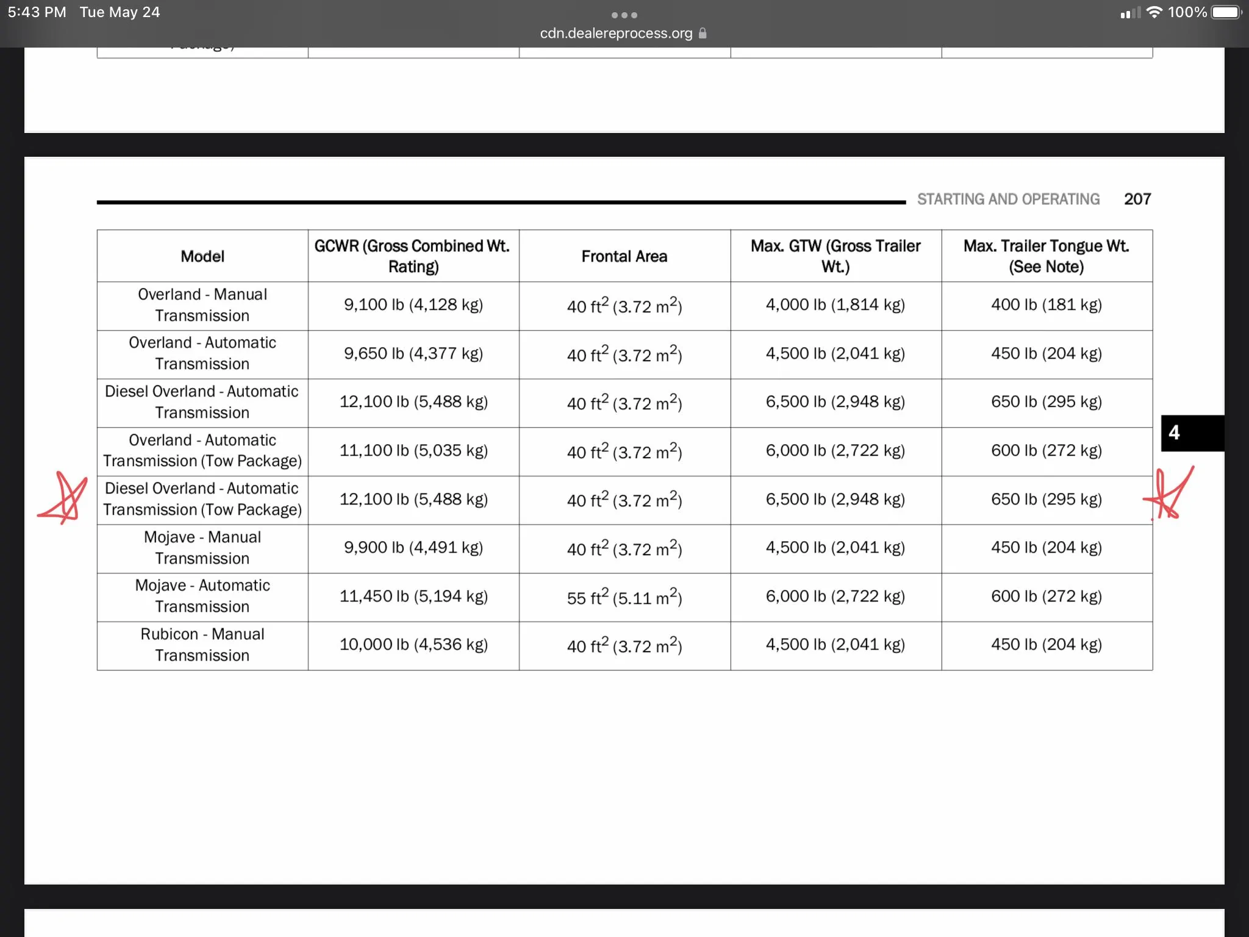This screenshot has height=937, width=1249.
Task: Select the Mojave - Manual Transmission model cell
Action: point(202,548)
